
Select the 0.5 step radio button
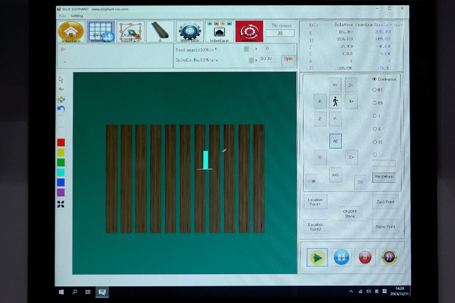tap(375, 103)
